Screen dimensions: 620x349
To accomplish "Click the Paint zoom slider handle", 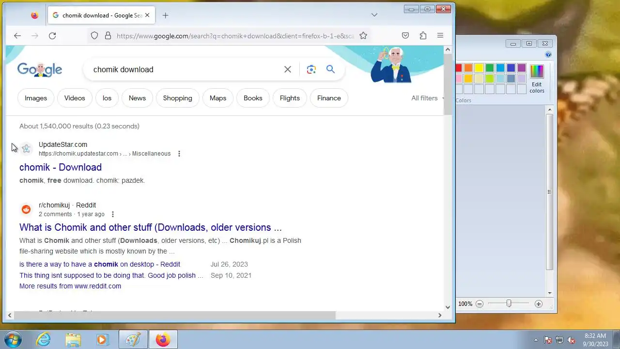I will tap(509, 304).
